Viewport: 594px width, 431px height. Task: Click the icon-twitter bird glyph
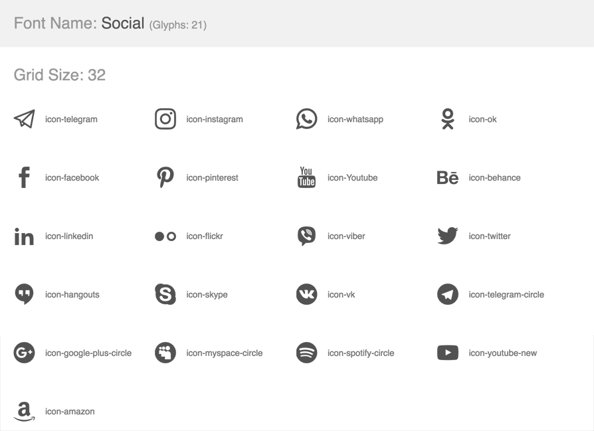pyautogui.click(x=447, y=236)
